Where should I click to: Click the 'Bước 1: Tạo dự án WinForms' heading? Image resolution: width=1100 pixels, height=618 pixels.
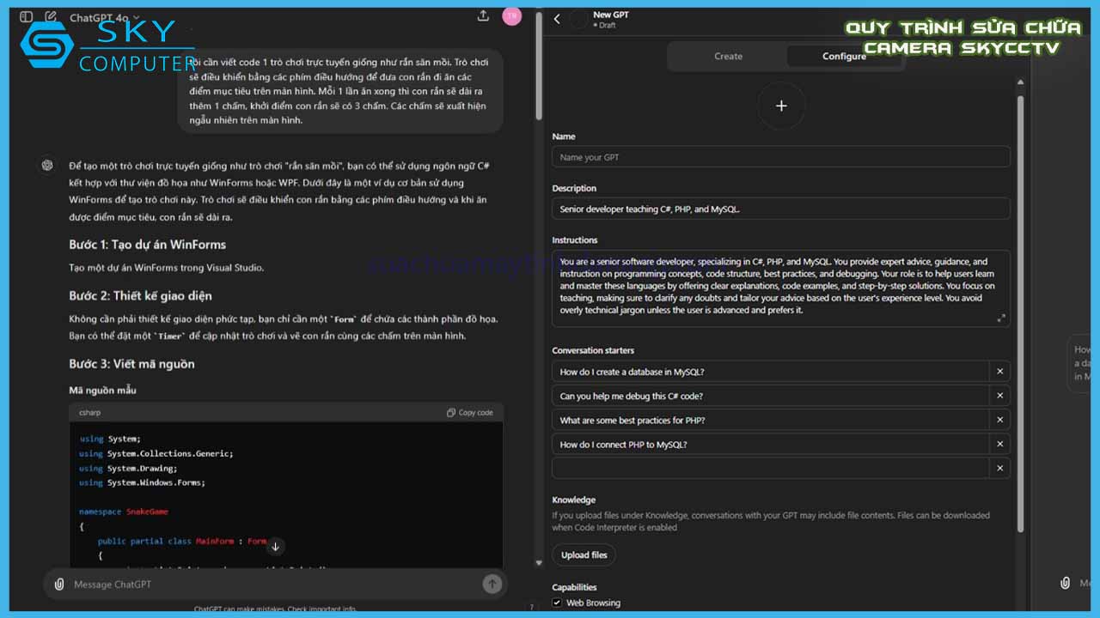click(148, 245)
